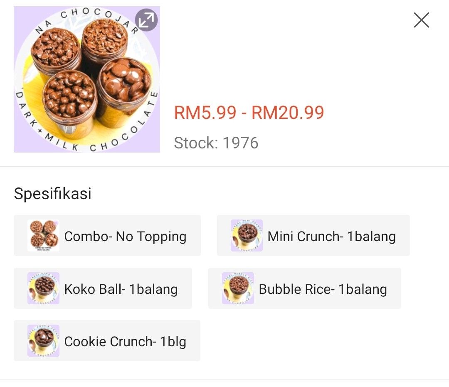Pick the "Bubble Rice- 1balang" option
Screen dimensions: 449x387
(x=306, y=288)
